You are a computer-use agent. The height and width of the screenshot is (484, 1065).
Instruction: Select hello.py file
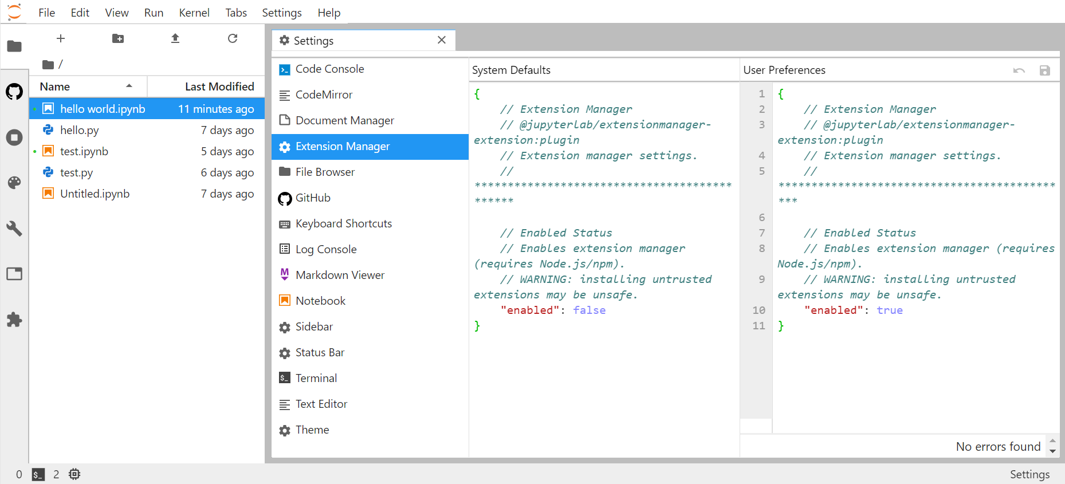(x=147, y=130)
